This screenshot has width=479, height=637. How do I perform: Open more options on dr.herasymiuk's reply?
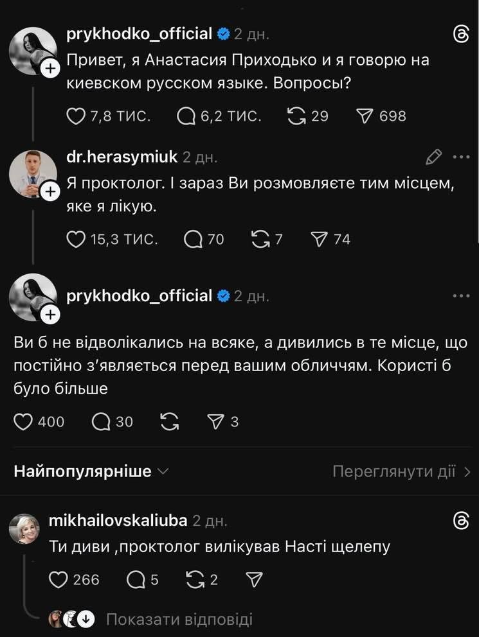[462, 156]
